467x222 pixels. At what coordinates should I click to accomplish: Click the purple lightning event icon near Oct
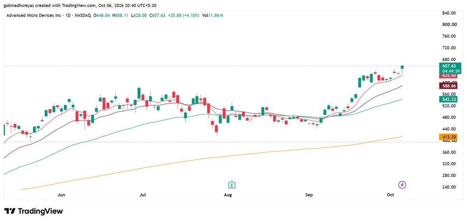pos(402,184)
